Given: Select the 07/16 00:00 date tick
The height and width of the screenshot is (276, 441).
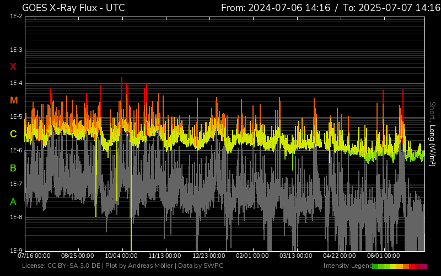Looking at the screenshot, I should click(x=34, y=256).
